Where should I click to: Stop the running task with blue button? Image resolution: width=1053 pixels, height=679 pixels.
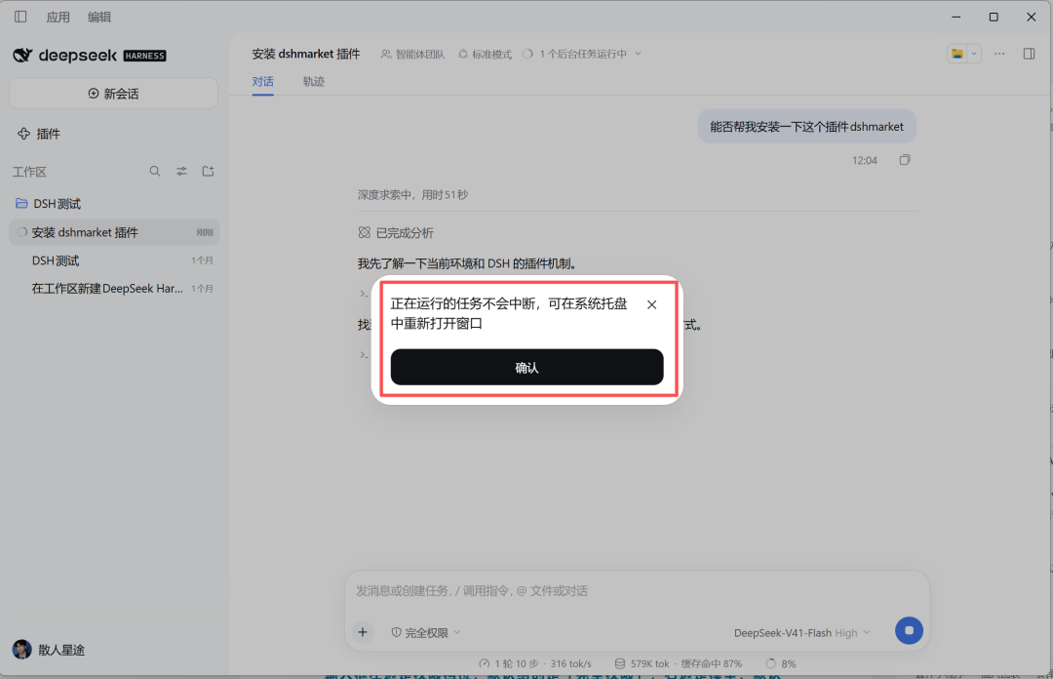(909, 630)
